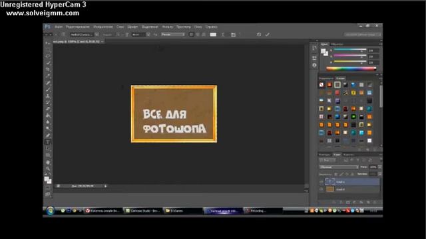Cancel current text edits in options bar

(x=259, y=35)
